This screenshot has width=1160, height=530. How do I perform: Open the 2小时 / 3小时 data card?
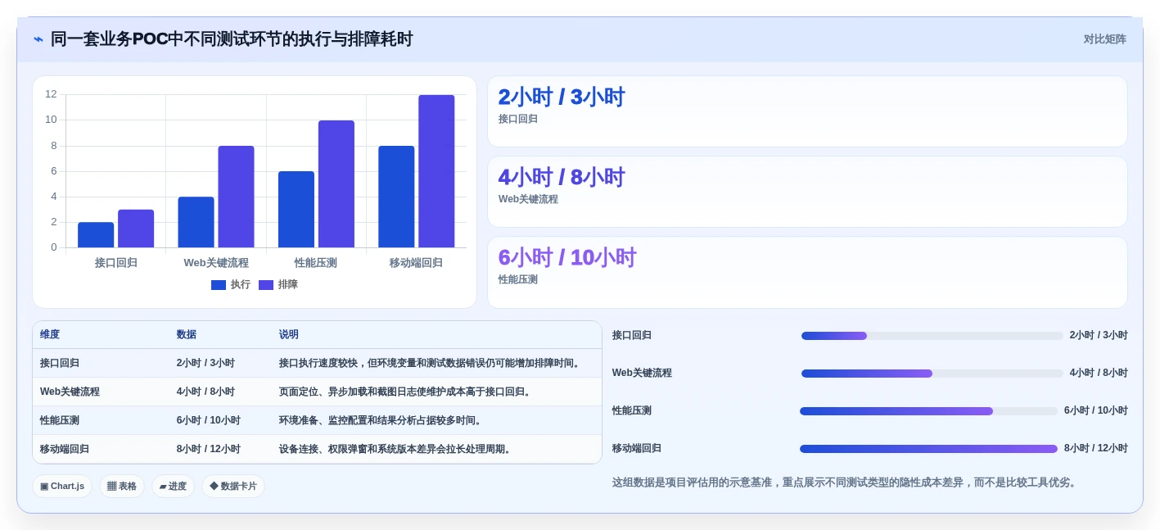pyautogui.click(x=807, y=111)
